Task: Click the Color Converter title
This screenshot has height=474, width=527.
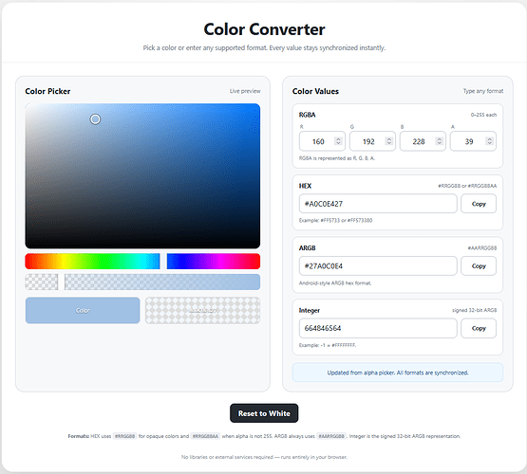Action: (264, 29)
